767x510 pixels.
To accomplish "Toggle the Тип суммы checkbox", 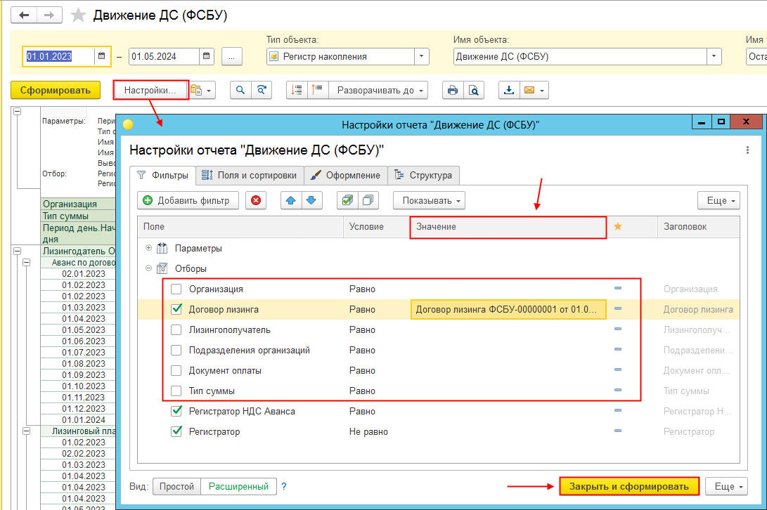I will (176, 391).
